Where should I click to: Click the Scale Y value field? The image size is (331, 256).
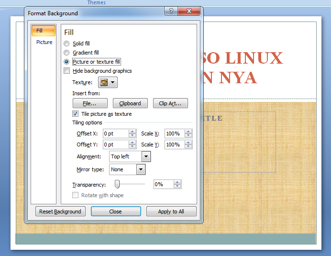175,145
